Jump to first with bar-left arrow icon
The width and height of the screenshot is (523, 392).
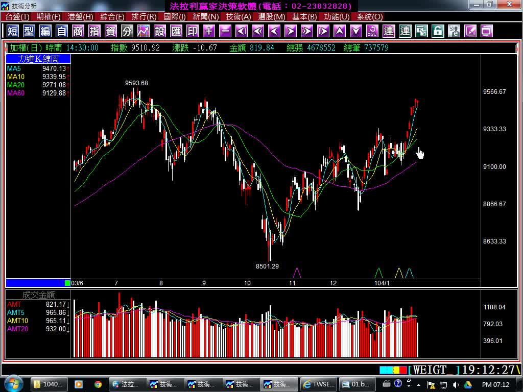point(242,31)
